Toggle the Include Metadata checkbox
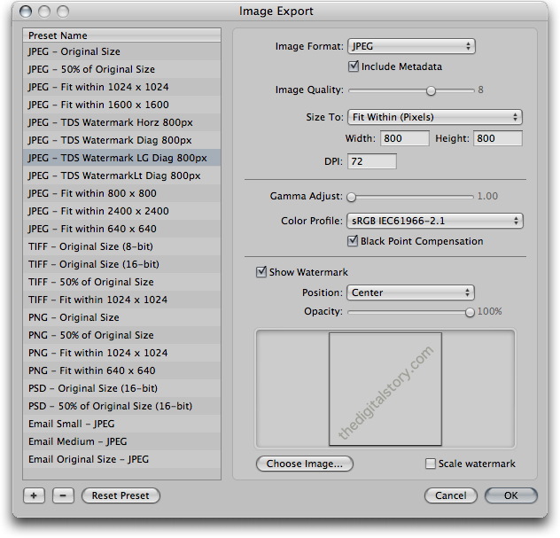560x538 pixels. (x=354, y=66)
